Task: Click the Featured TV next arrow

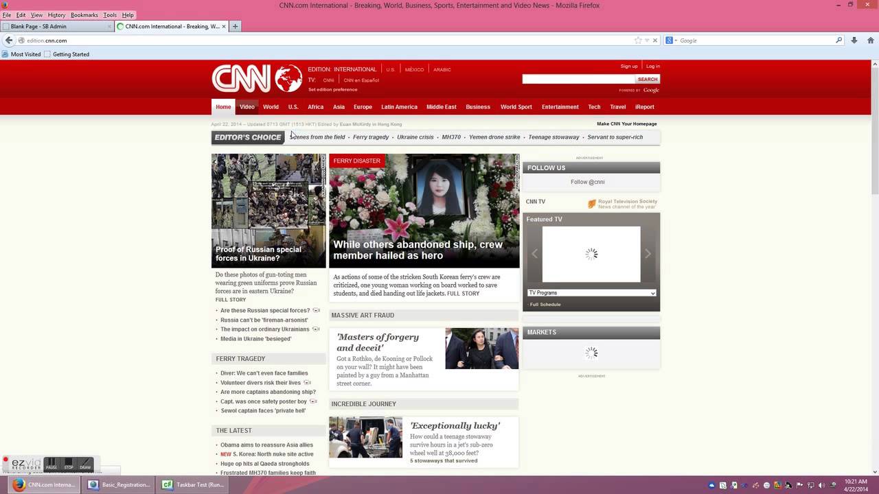Action: pyautogui.click(x=648, y=254)
